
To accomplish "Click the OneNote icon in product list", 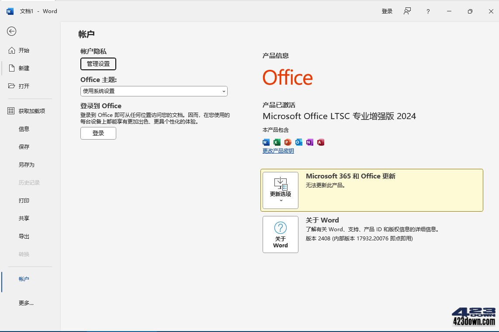I will [x=309, y=142].
